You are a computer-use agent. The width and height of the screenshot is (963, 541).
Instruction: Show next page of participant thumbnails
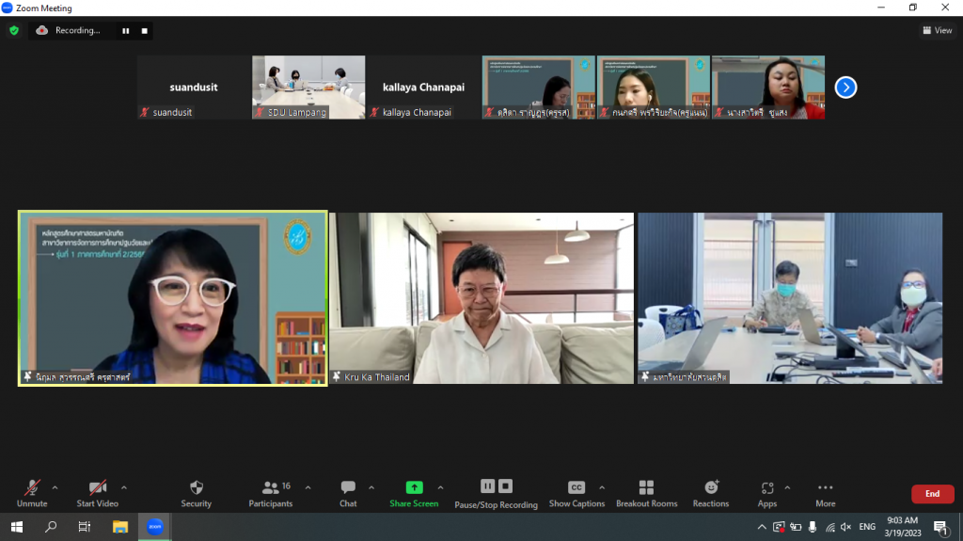click(x=845, y=88)
